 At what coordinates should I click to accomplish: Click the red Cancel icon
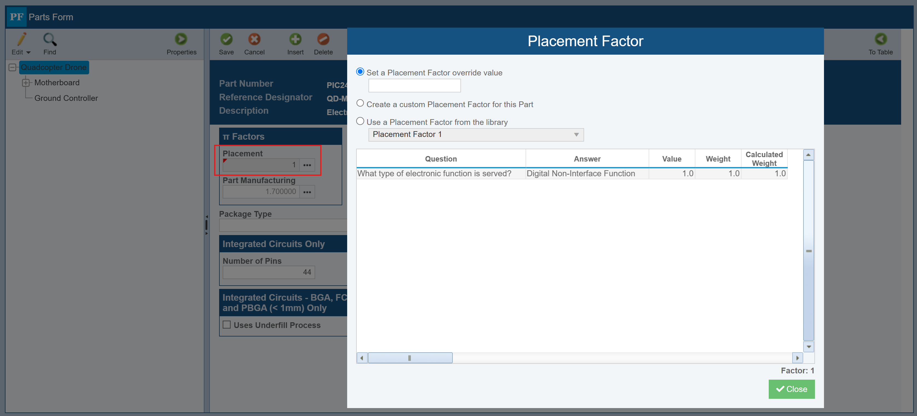[254, 39]
